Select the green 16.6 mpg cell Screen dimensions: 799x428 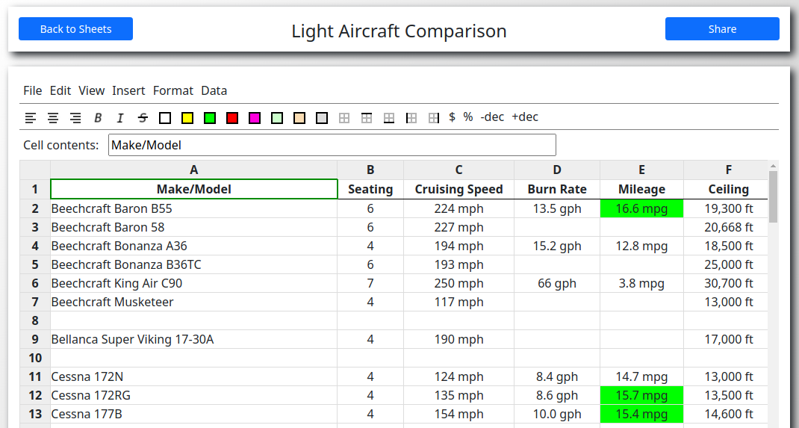click(641, 208)
